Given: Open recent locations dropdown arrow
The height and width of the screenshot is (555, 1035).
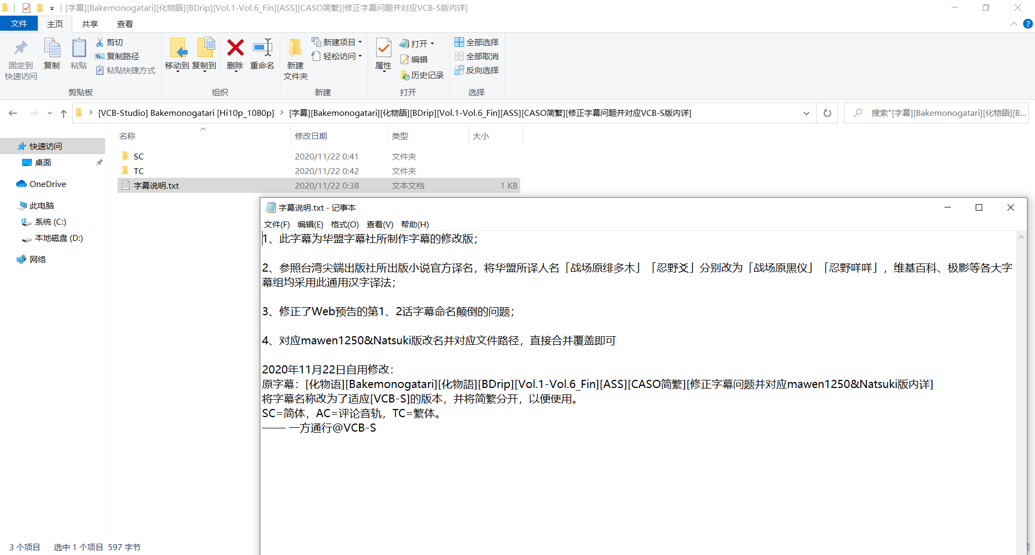Looking at the screenshot, I should click(x=50, y=113).
